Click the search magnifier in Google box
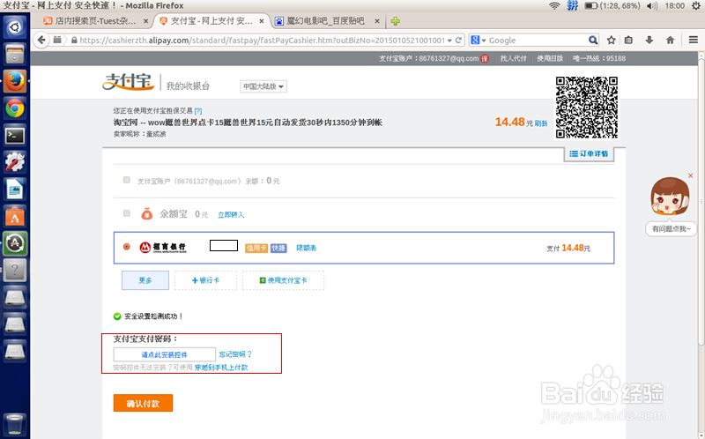The image size is (705, 439). click(593, 40)
